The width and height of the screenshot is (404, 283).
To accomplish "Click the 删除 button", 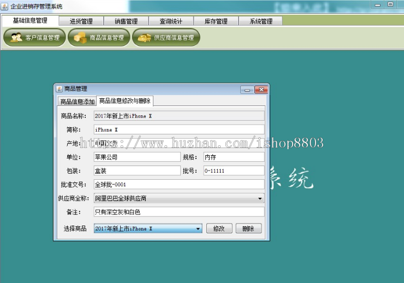I will [248, 228].
